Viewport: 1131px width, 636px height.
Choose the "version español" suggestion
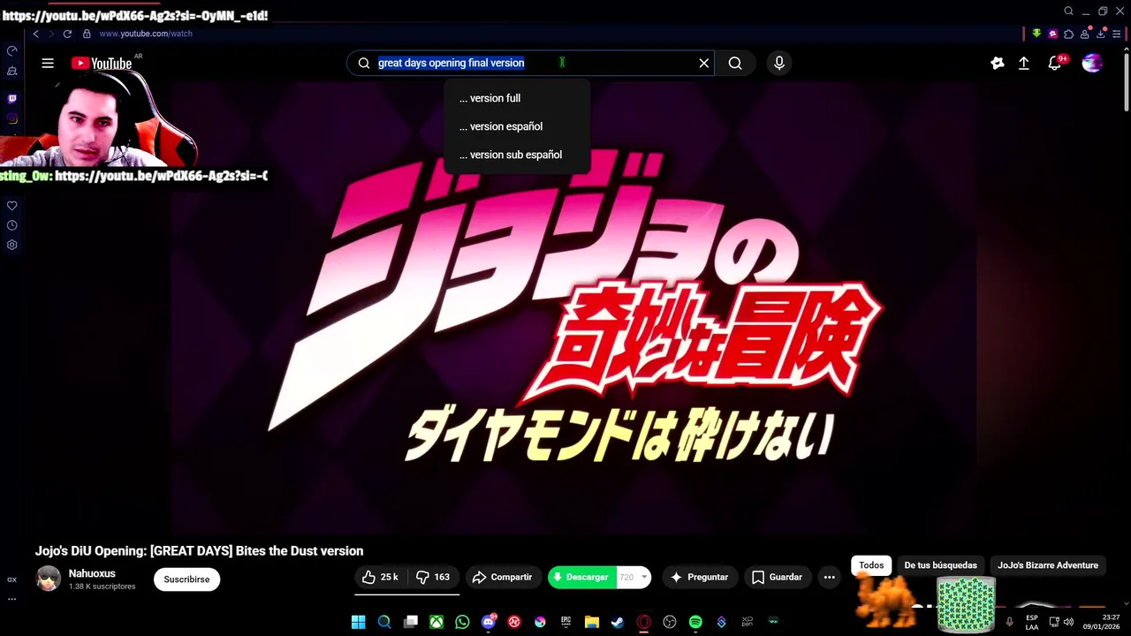point(517,126)
